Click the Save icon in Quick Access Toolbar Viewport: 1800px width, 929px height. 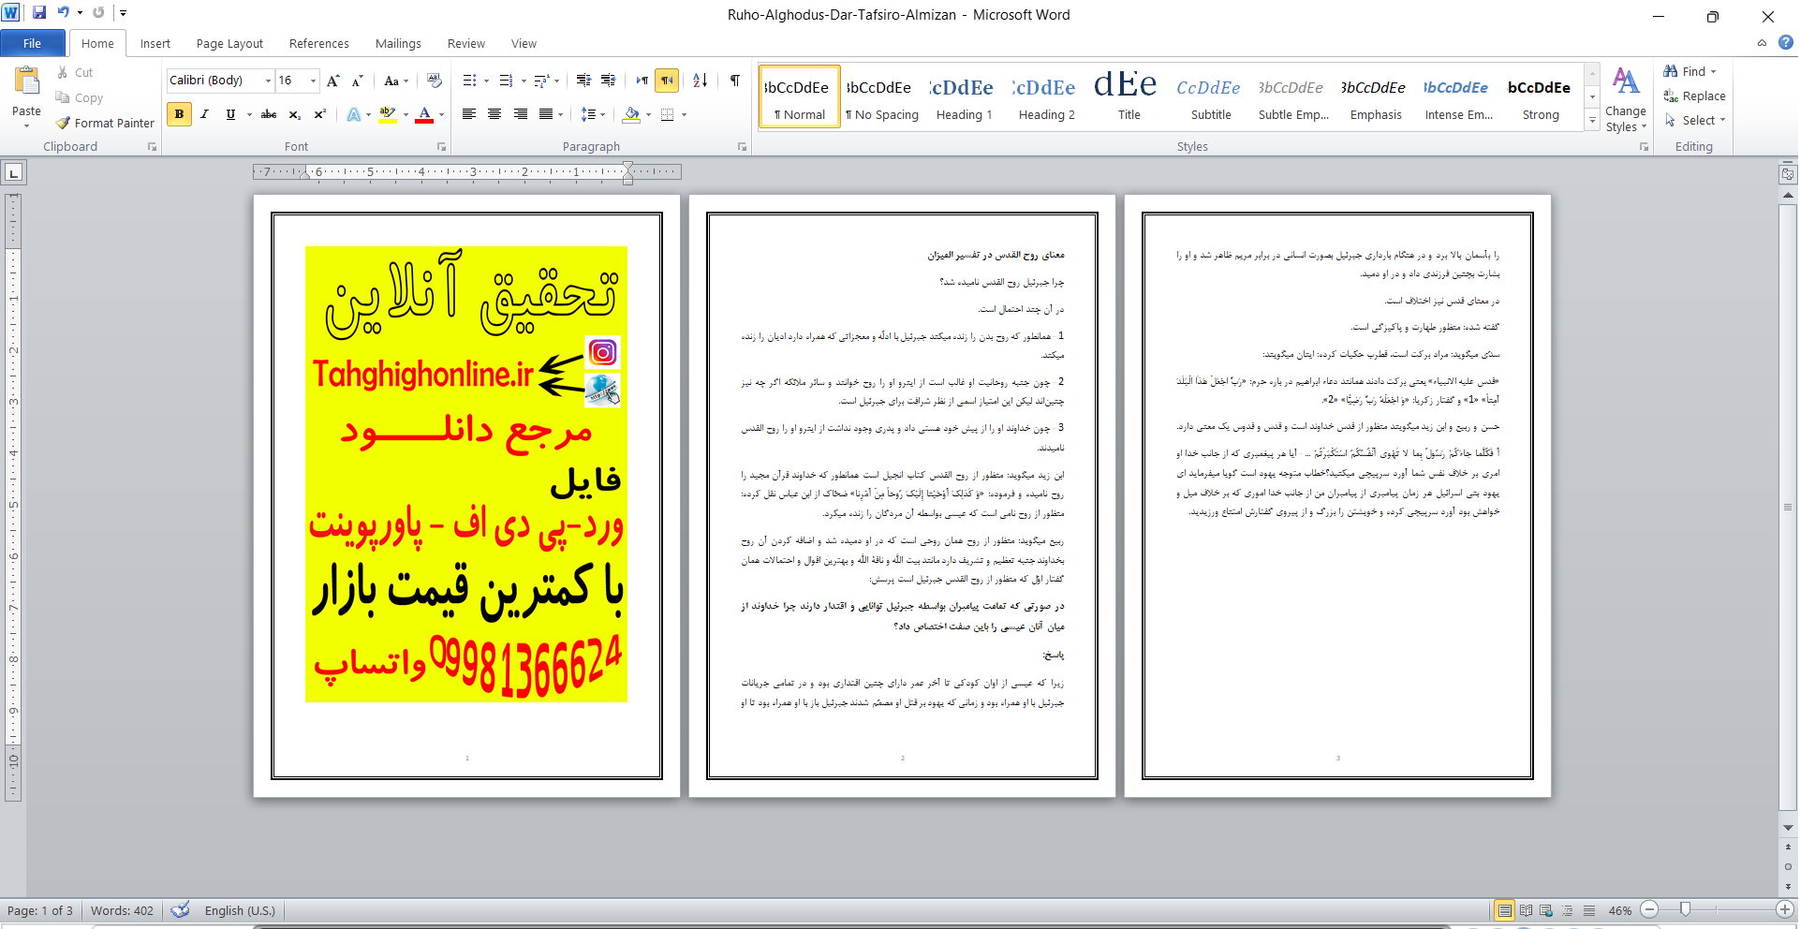(39, 13)
